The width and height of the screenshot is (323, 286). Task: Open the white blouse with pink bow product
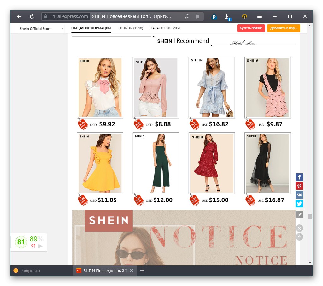click(x=100, y=87)
